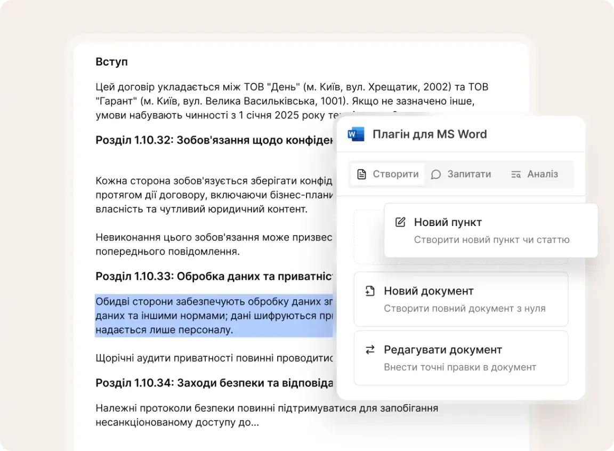The image size is (614, 451).
Task: Click the MS Word logo icon
Action: click(356, 134)
